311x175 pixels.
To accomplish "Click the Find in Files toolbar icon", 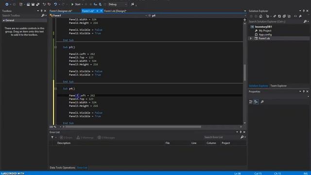I will [133, 4].
